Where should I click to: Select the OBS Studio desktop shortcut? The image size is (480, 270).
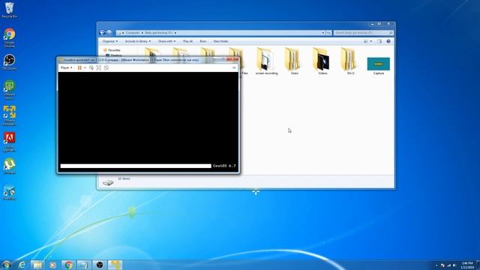point(10,62)
